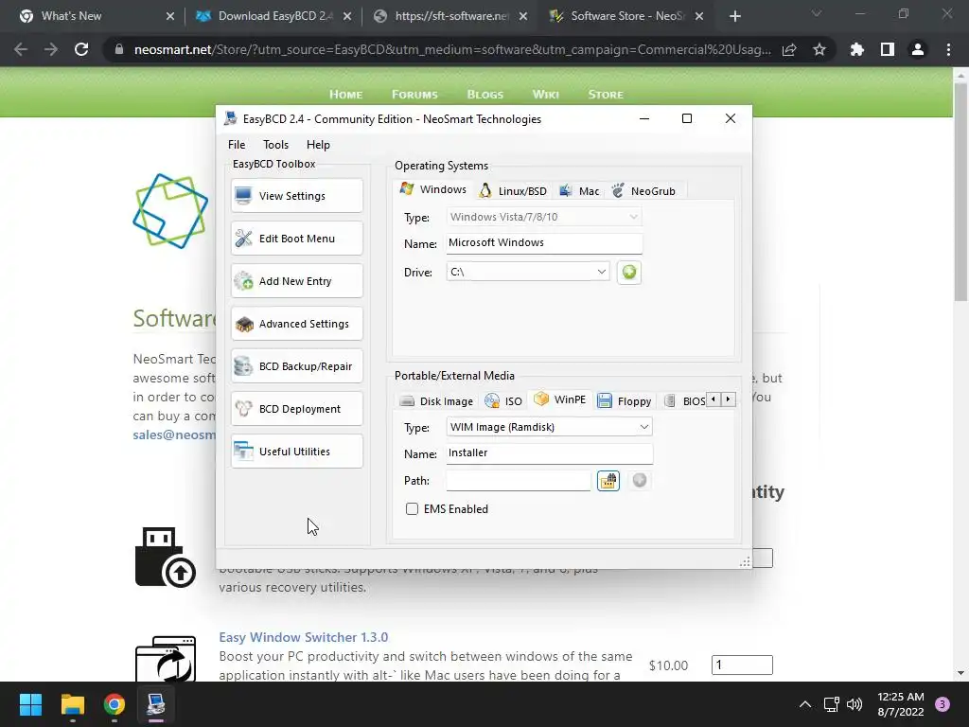This screenshot has height=727, width=969.
Task: Open Chrome extensions puzzle icon
Action: (857, 49)
